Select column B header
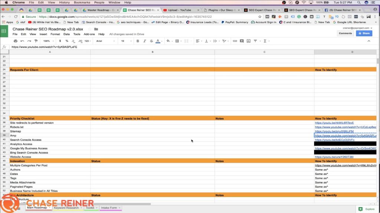380x213 pixels. [153, 52]
